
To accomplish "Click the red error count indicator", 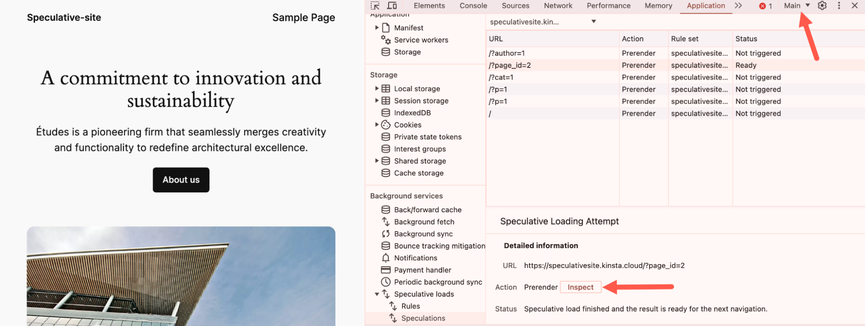I will click(x=765, y=6).
